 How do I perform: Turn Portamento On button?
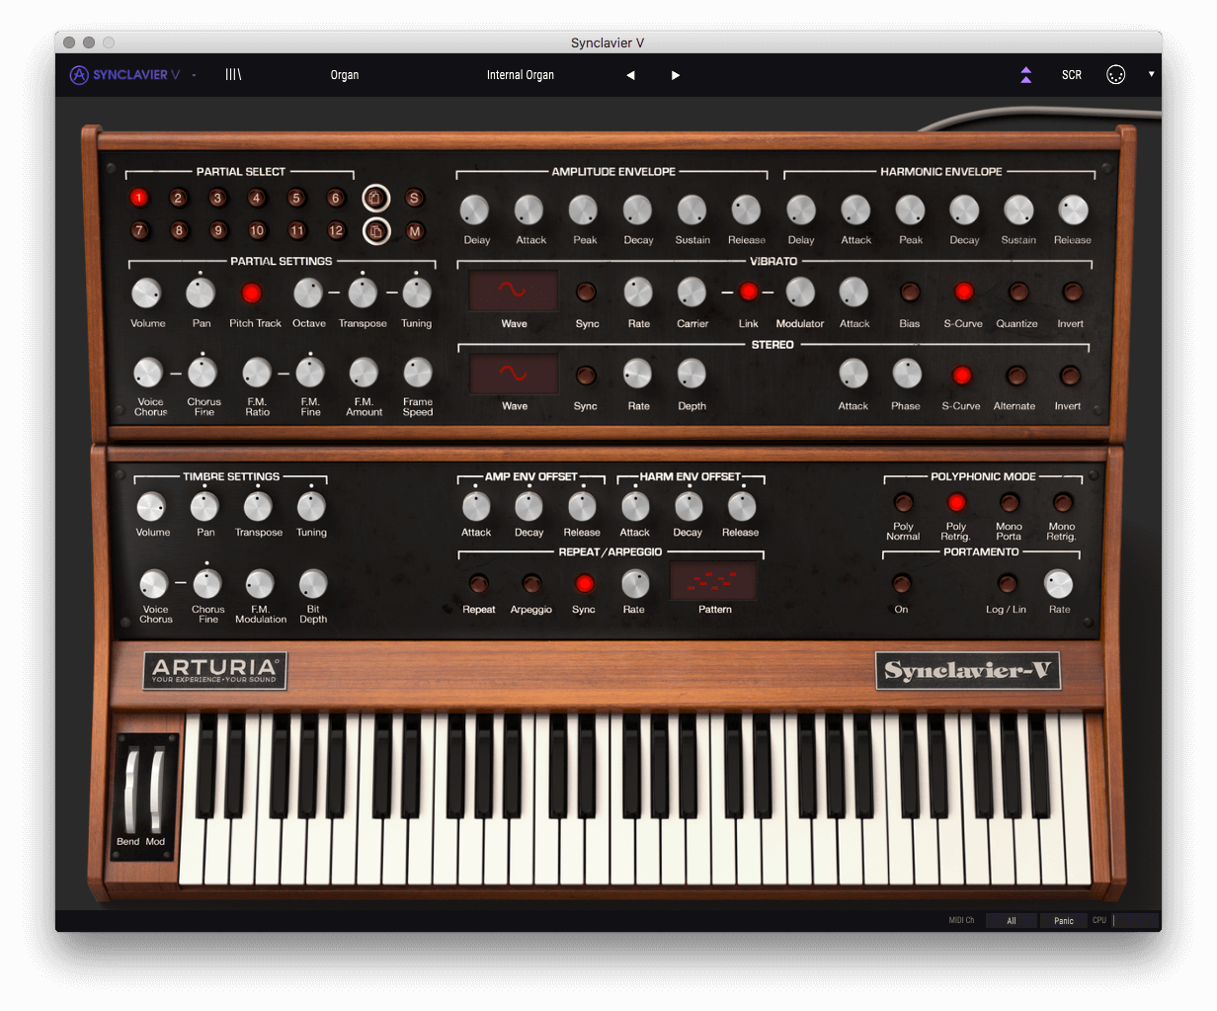coord(901,583)
